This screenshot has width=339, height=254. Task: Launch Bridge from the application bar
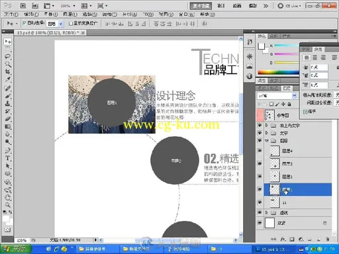pyautogui.click(x=23, y=6)
